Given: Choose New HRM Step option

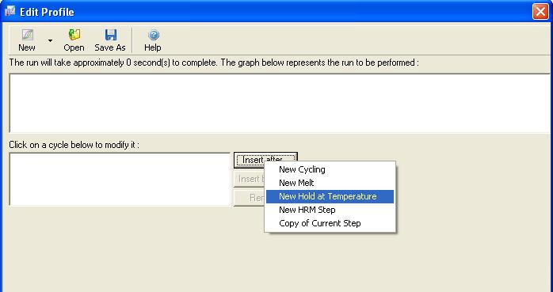Looking at the screenshot, I should coord(330,210).
